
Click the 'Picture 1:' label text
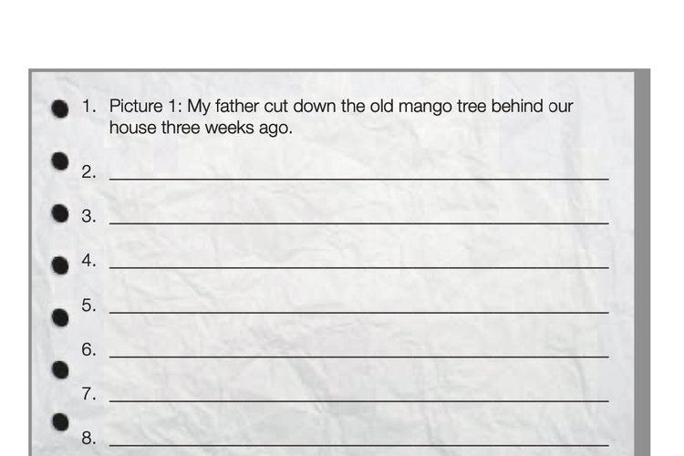pyautogui.click(x=146, y=106)
